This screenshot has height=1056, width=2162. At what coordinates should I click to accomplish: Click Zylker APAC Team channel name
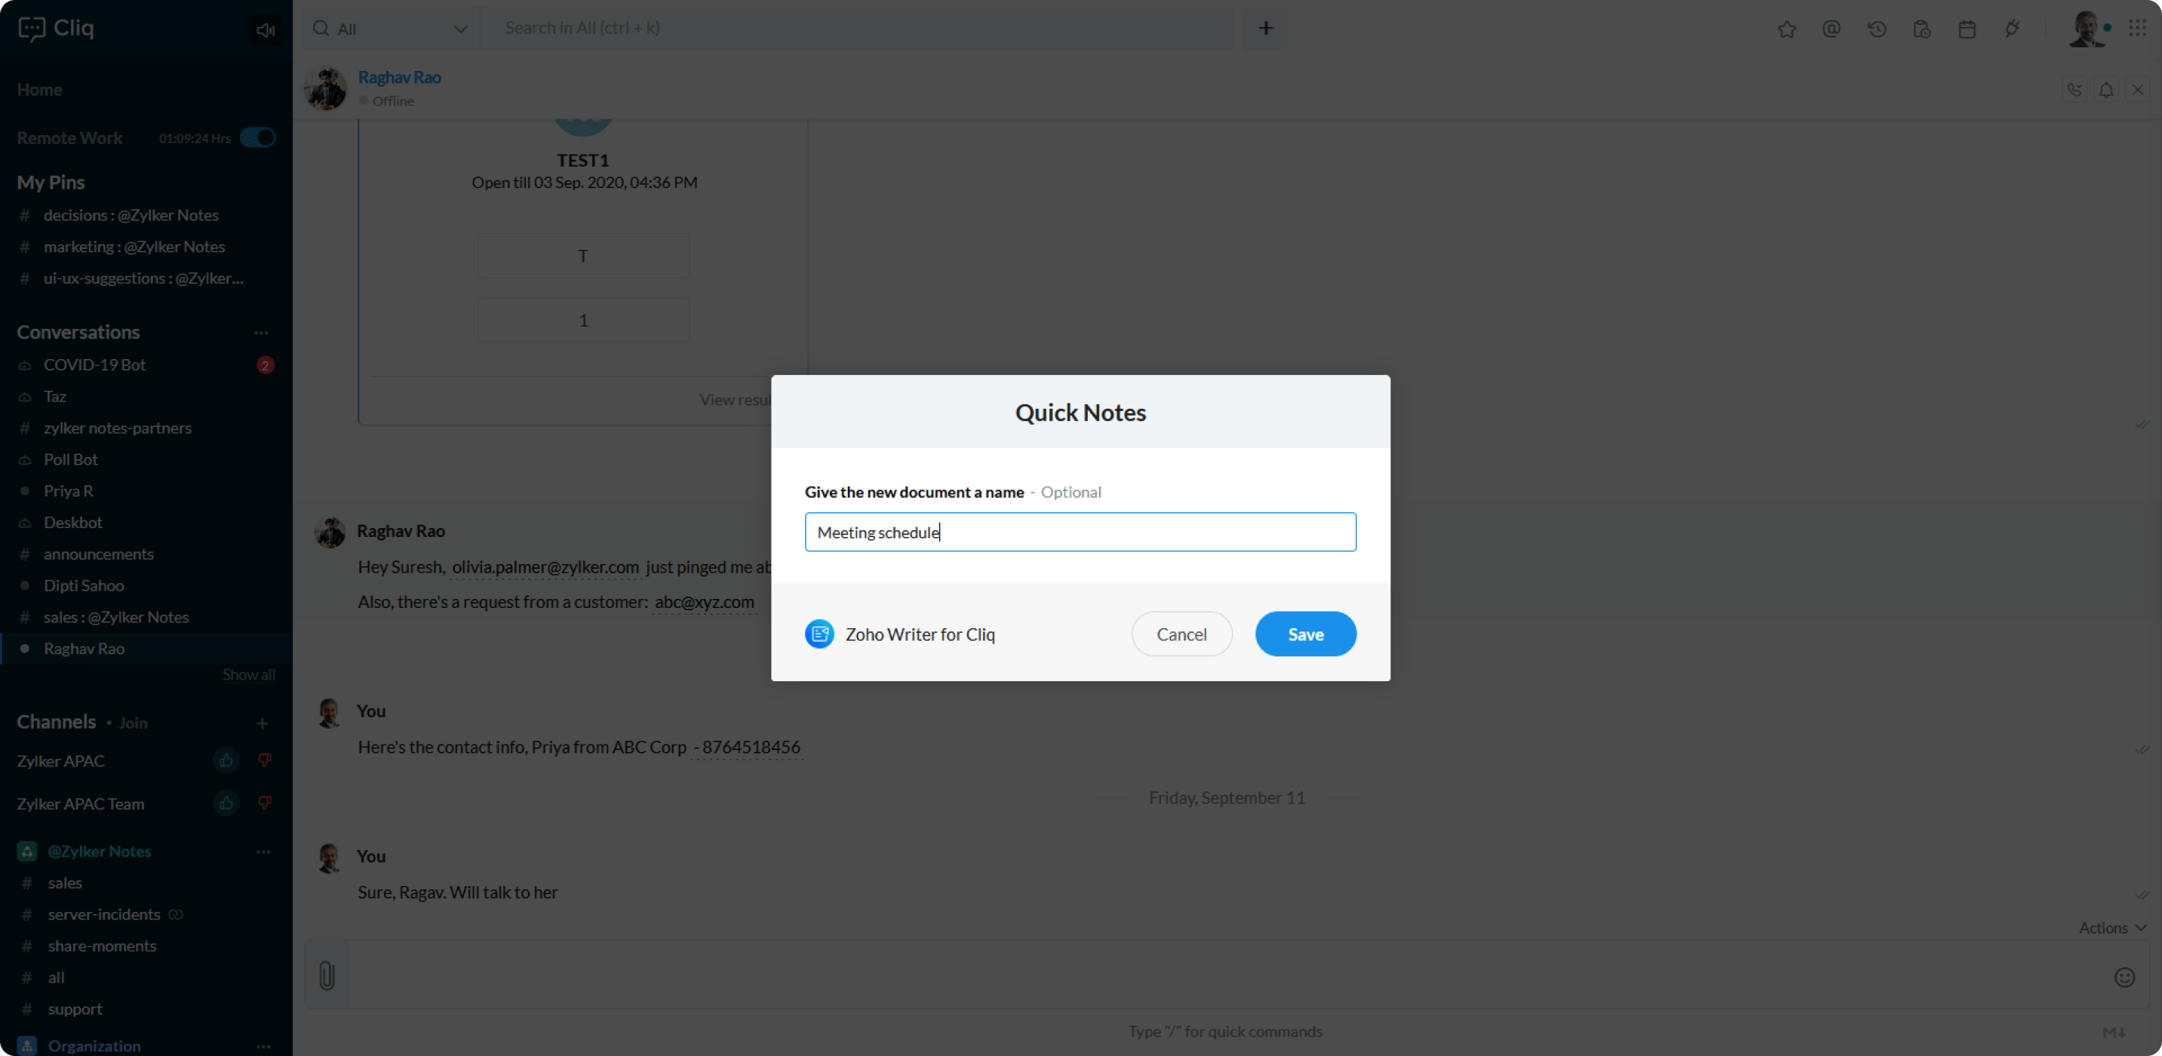(81, 804)
